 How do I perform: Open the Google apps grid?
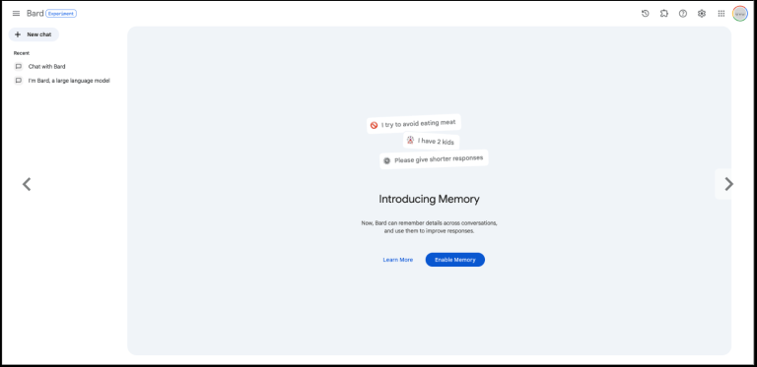[721, 14]
